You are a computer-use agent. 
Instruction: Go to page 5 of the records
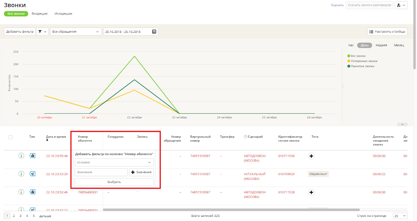tap(34, 216)
